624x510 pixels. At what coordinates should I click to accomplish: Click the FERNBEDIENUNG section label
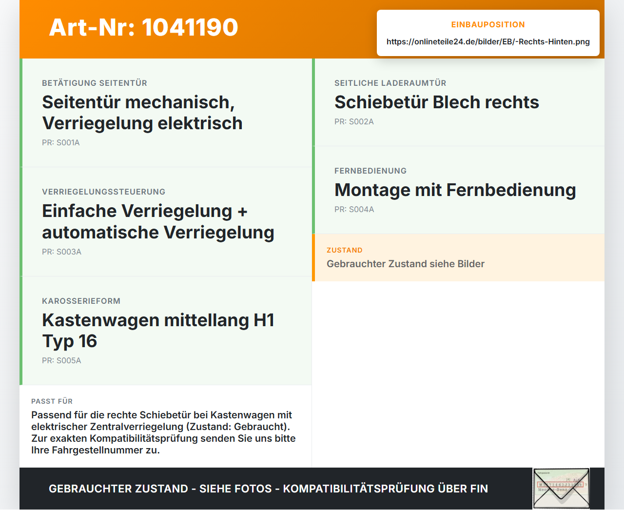click(370, 171)
